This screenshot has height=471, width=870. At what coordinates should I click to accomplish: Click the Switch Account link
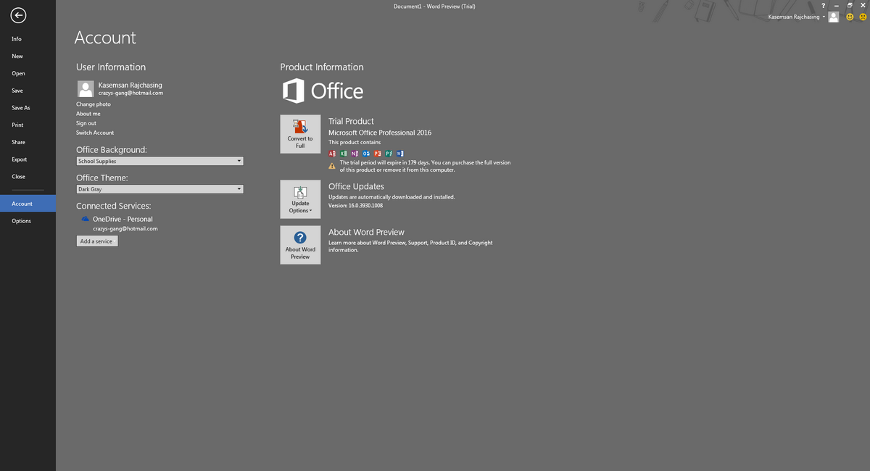pyautogui.click(x=95, y=133)
